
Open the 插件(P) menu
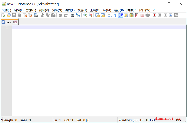click(131, 10)
